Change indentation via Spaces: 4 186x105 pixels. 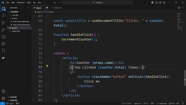[137, 104]
